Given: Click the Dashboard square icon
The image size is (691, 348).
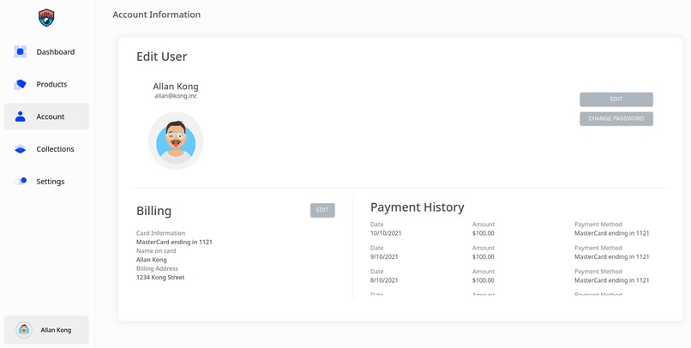Looking at the screenshot, I should tap(21, 52).
